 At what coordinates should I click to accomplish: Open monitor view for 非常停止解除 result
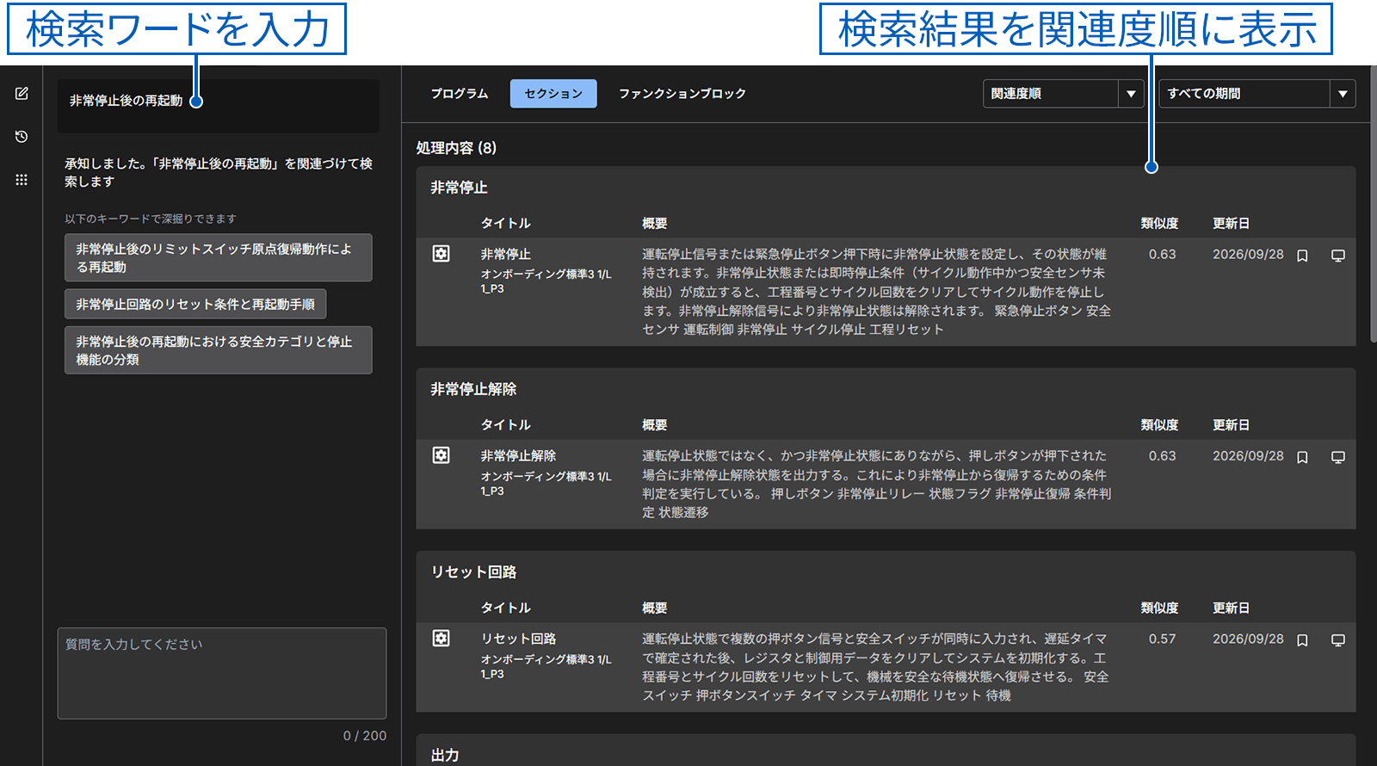(x=1337, y=457)
